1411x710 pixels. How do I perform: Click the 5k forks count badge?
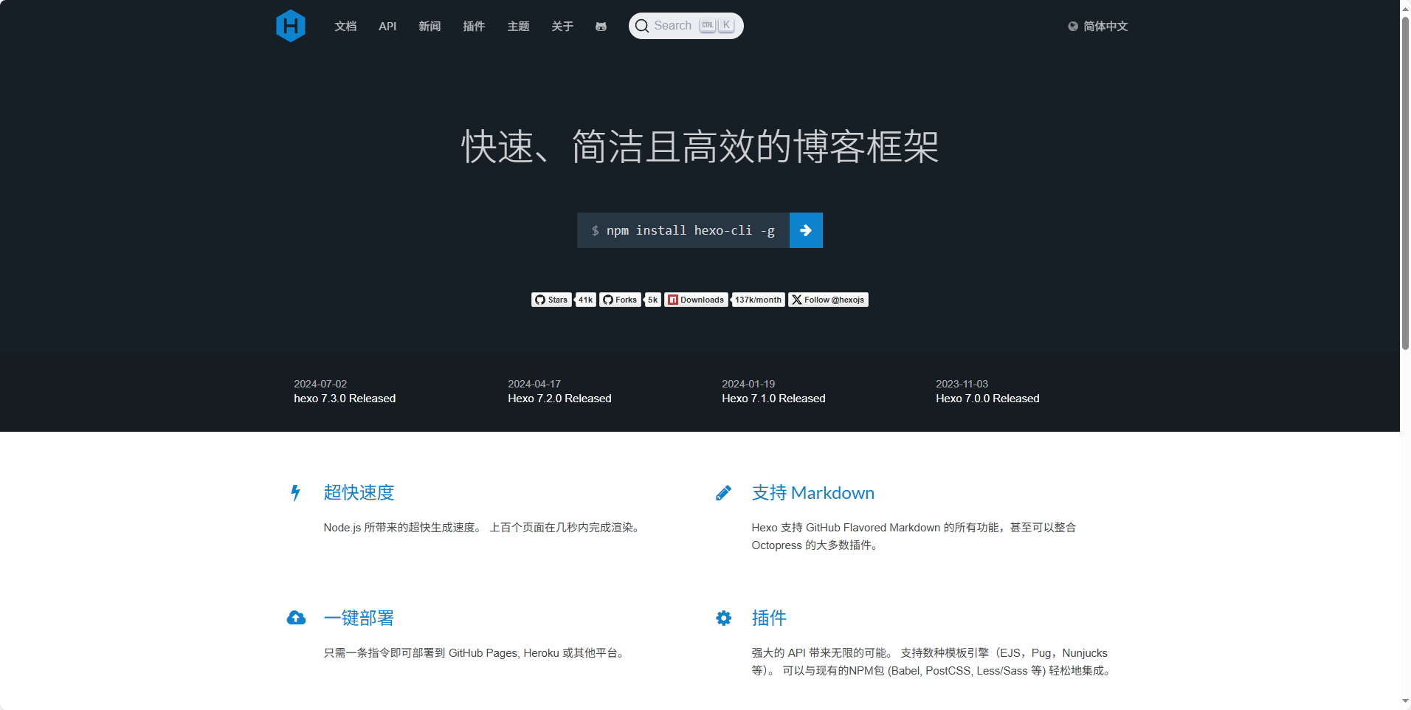[652, 300]
